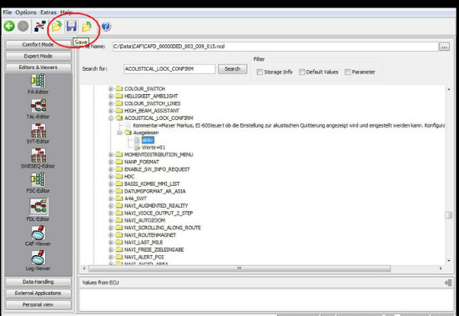Click the green back arrow icon
459x316 pixels.
tap(9, 27)
